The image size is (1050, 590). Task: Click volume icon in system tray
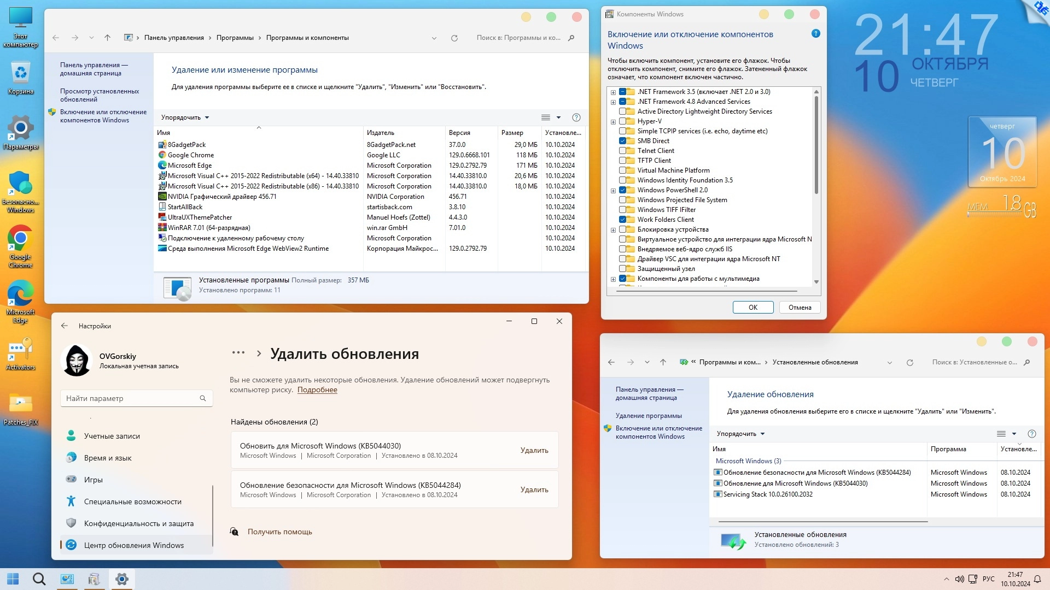coord(959,579)
